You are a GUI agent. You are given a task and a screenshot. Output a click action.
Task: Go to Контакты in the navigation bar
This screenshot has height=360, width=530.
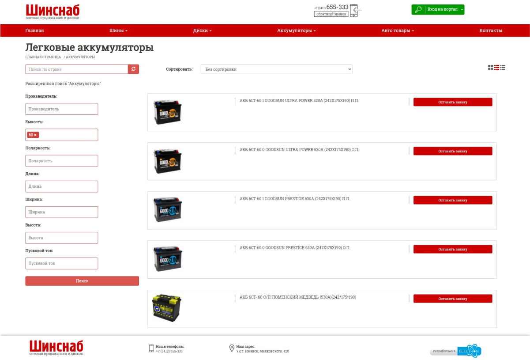pos(491,30)
